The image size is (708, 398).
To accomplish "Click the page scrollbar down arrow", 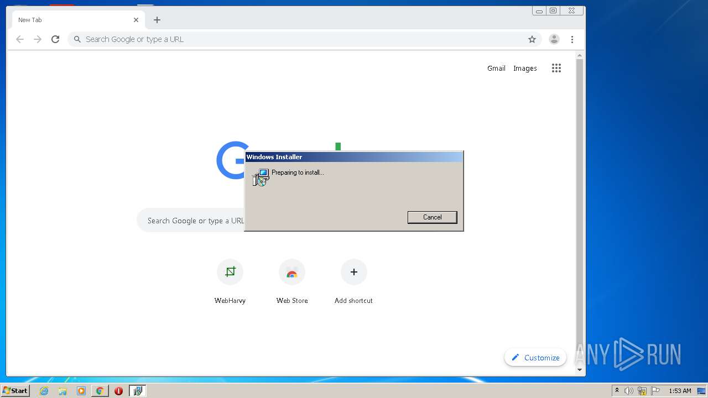I will [x=580, y=370].
